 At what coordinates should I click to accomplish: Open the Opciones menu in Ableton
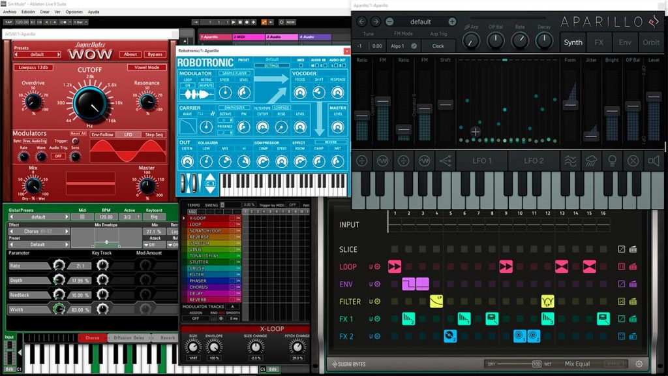[74, 12]
